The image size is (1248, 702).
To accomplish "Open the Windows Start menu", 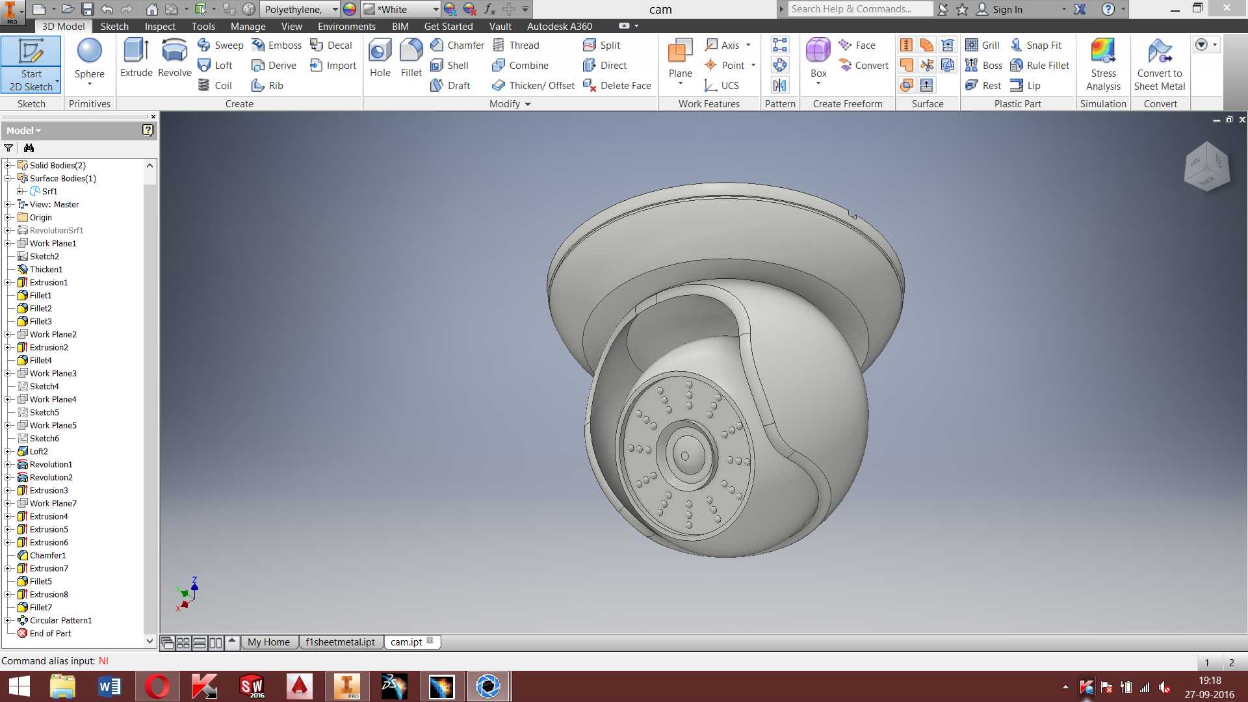I will click(19, 686).
